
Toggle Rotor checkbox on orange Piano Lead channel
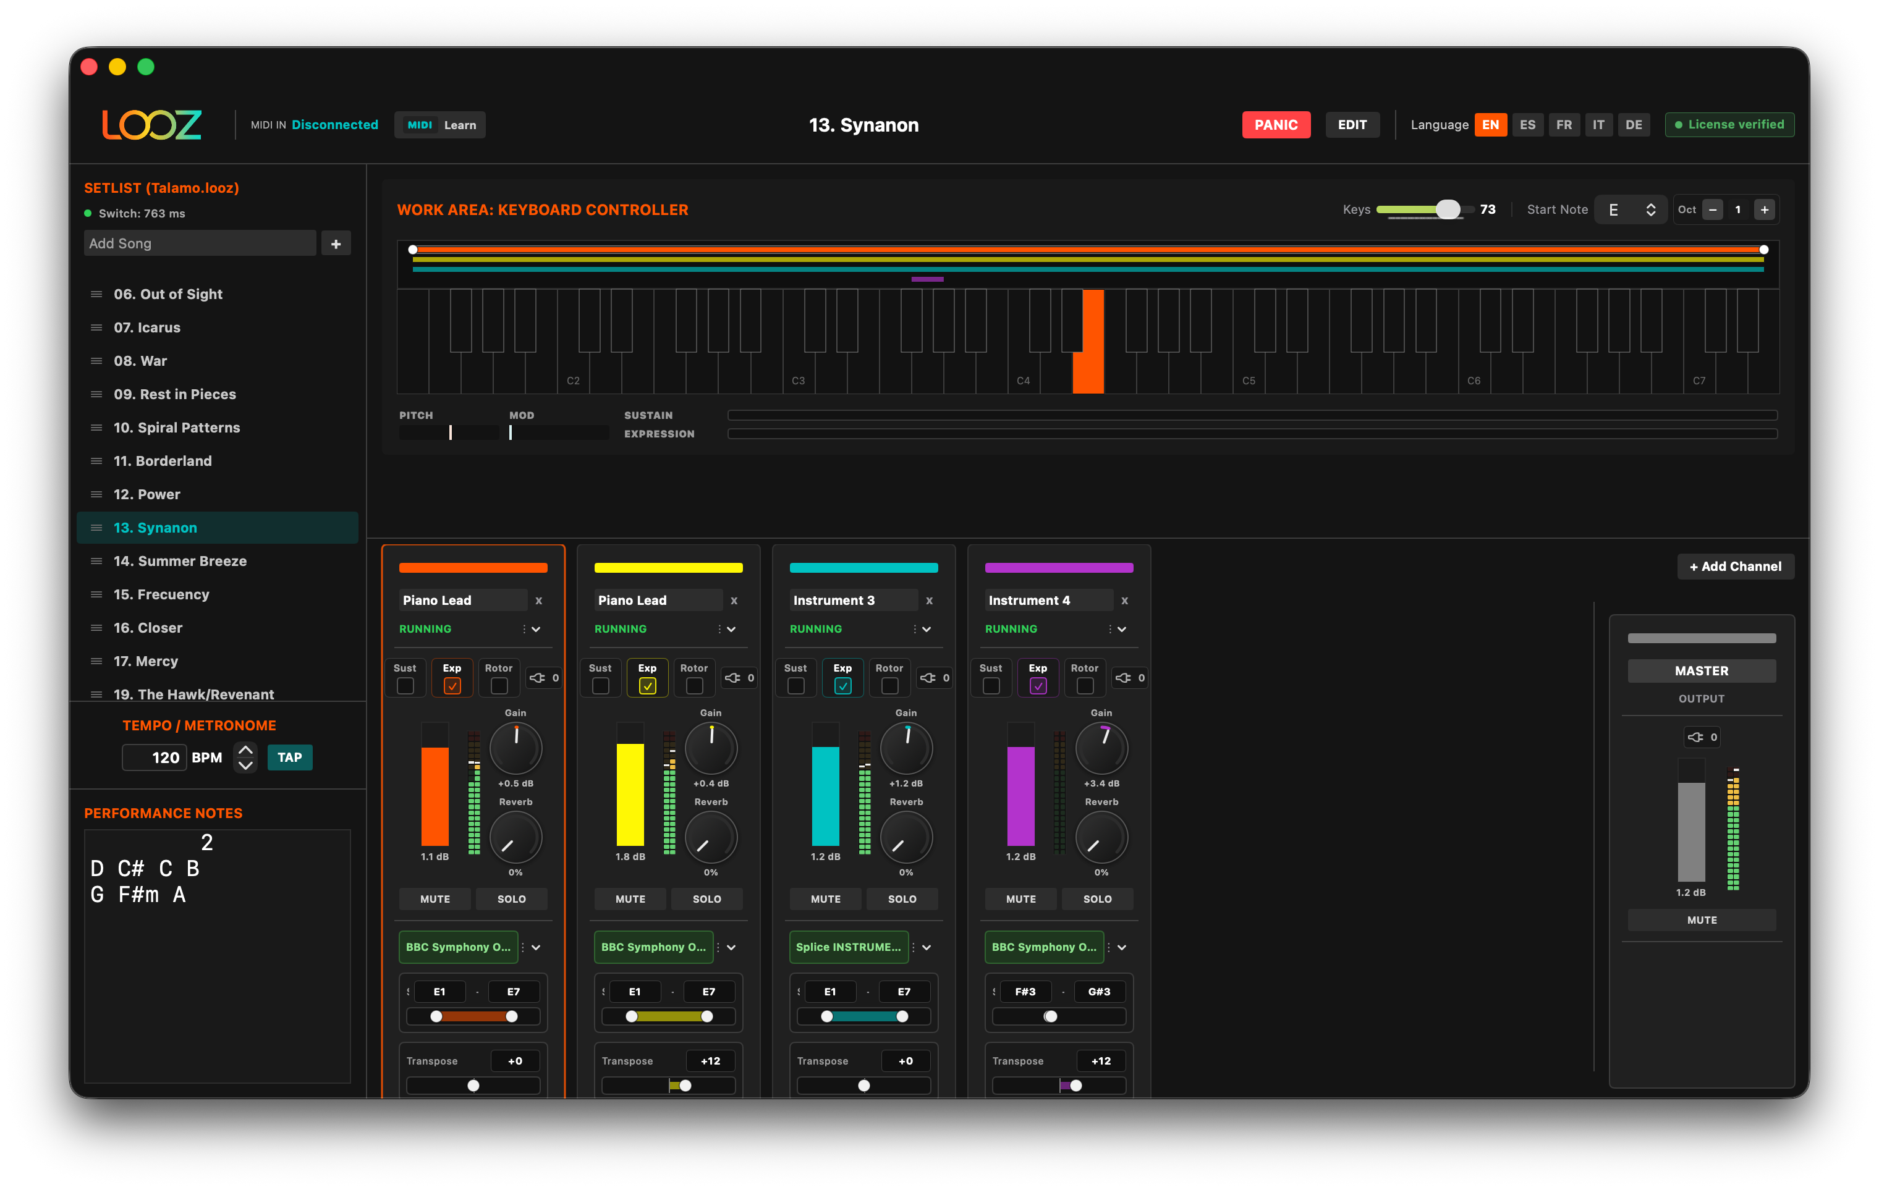tap(499, 686)
